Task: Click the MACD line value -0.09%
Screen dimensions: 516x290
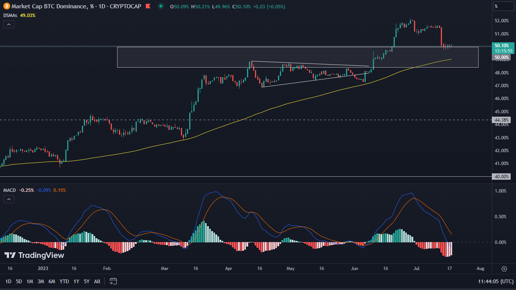Action: tap(43, 190)
